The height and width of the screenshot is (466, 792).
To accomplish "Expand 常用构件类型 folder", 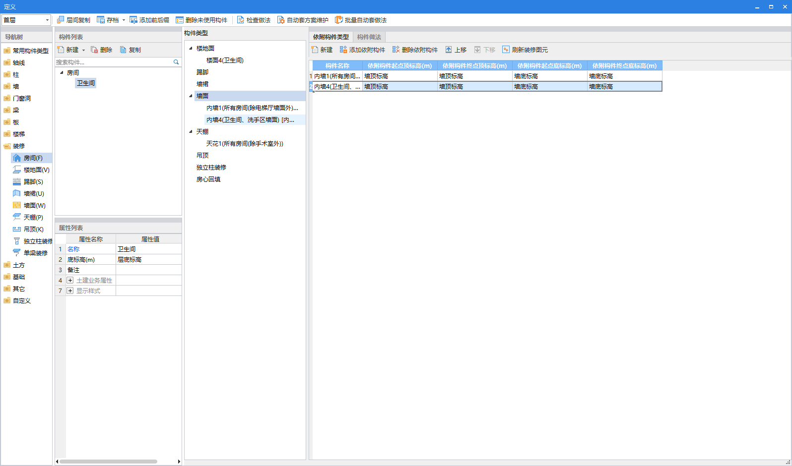I will 7,51.
